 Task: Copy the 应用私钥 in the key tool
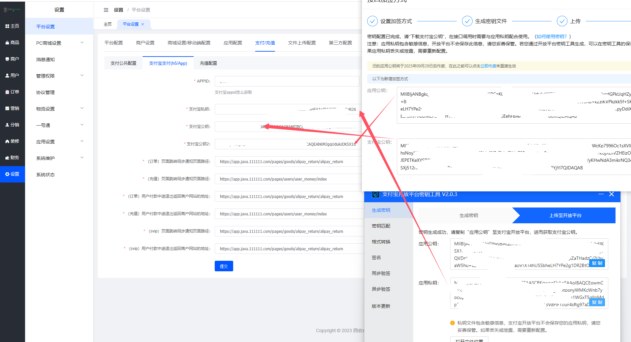coord(597,302)
